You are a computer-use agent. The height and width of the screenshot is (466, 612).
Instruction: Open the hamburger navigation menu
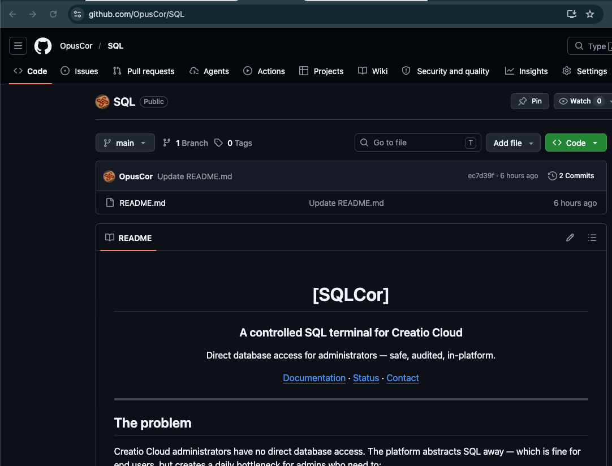(18, 46)
